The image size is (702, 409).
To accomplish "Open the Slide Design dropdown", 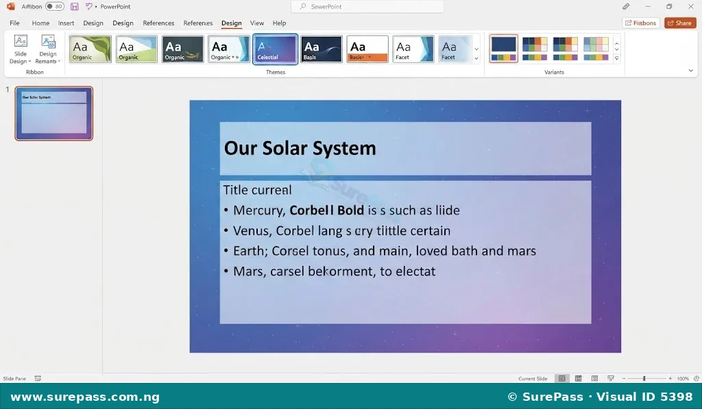I will (x=20, y=49).
